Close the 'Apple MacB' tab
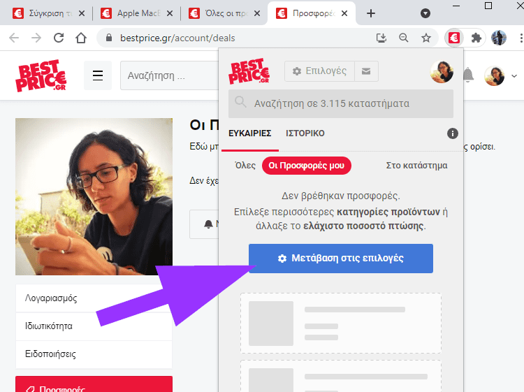Screen dimensions: 524x392 coord(170,13)
